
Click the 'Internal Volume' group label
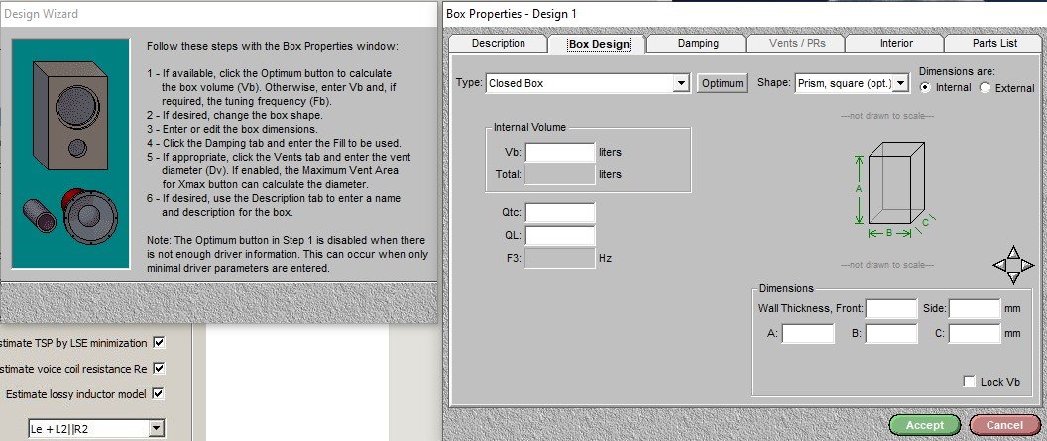pyautogui.click(x=529, y=127)
